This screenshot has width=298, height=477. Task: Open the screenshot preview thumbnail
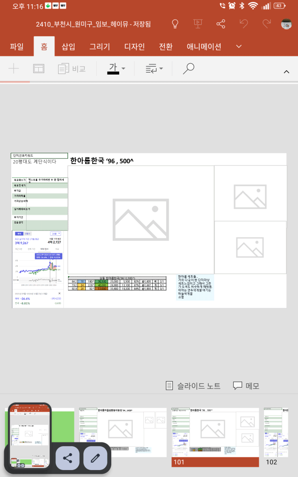pos(29,436)
